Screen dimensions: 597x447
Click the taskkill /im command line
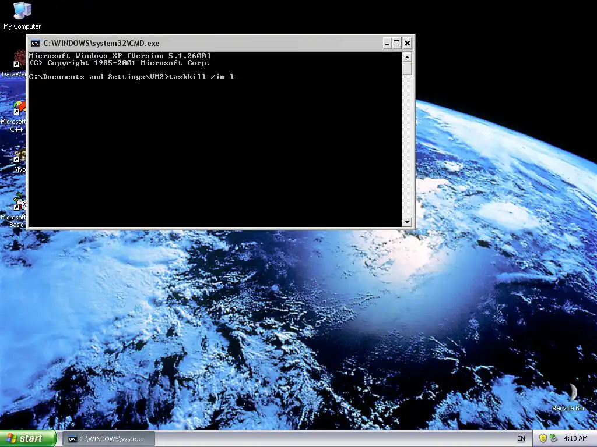(131, 77)
